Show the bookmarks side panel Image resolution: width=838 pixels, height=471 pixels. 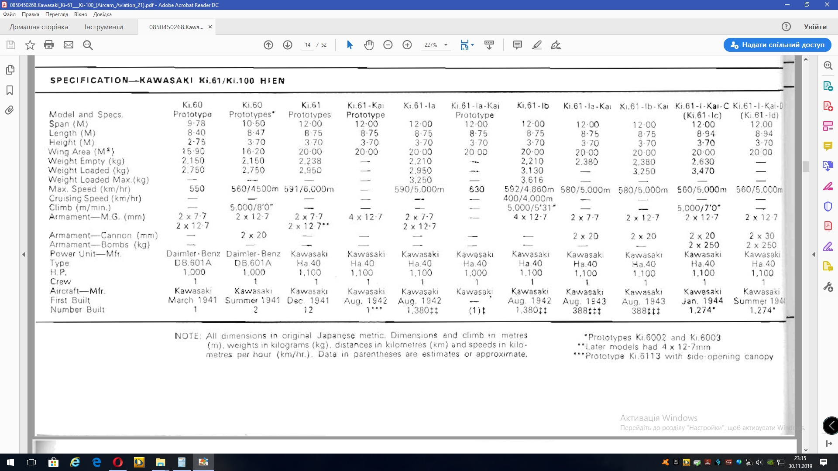pyautogui.click(x=10, y=90)
